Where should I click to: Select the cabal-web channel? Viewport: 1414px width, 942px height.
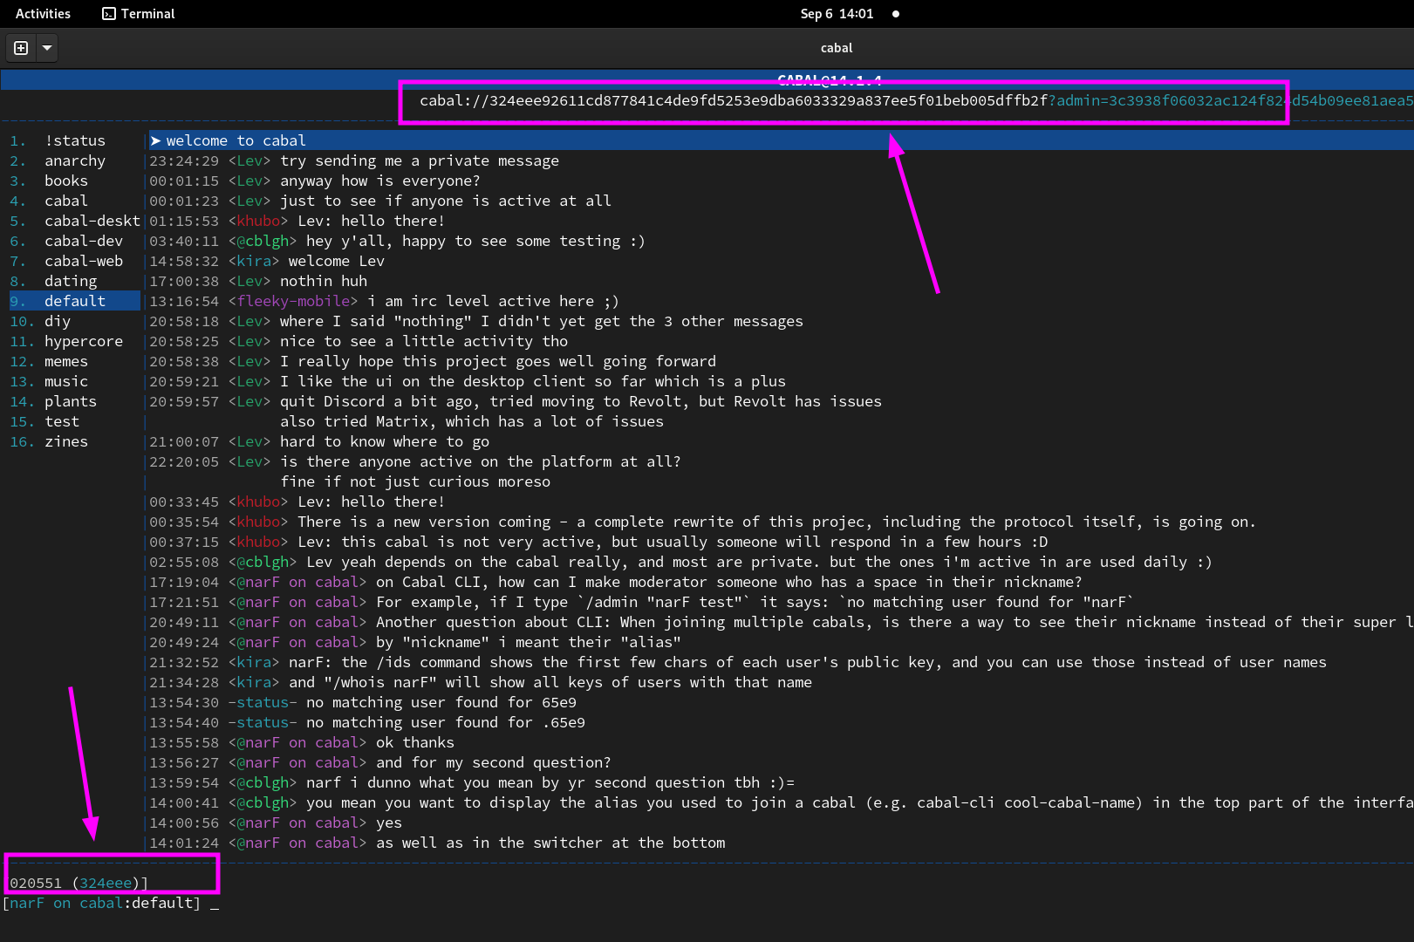click(x=74, y=261)
